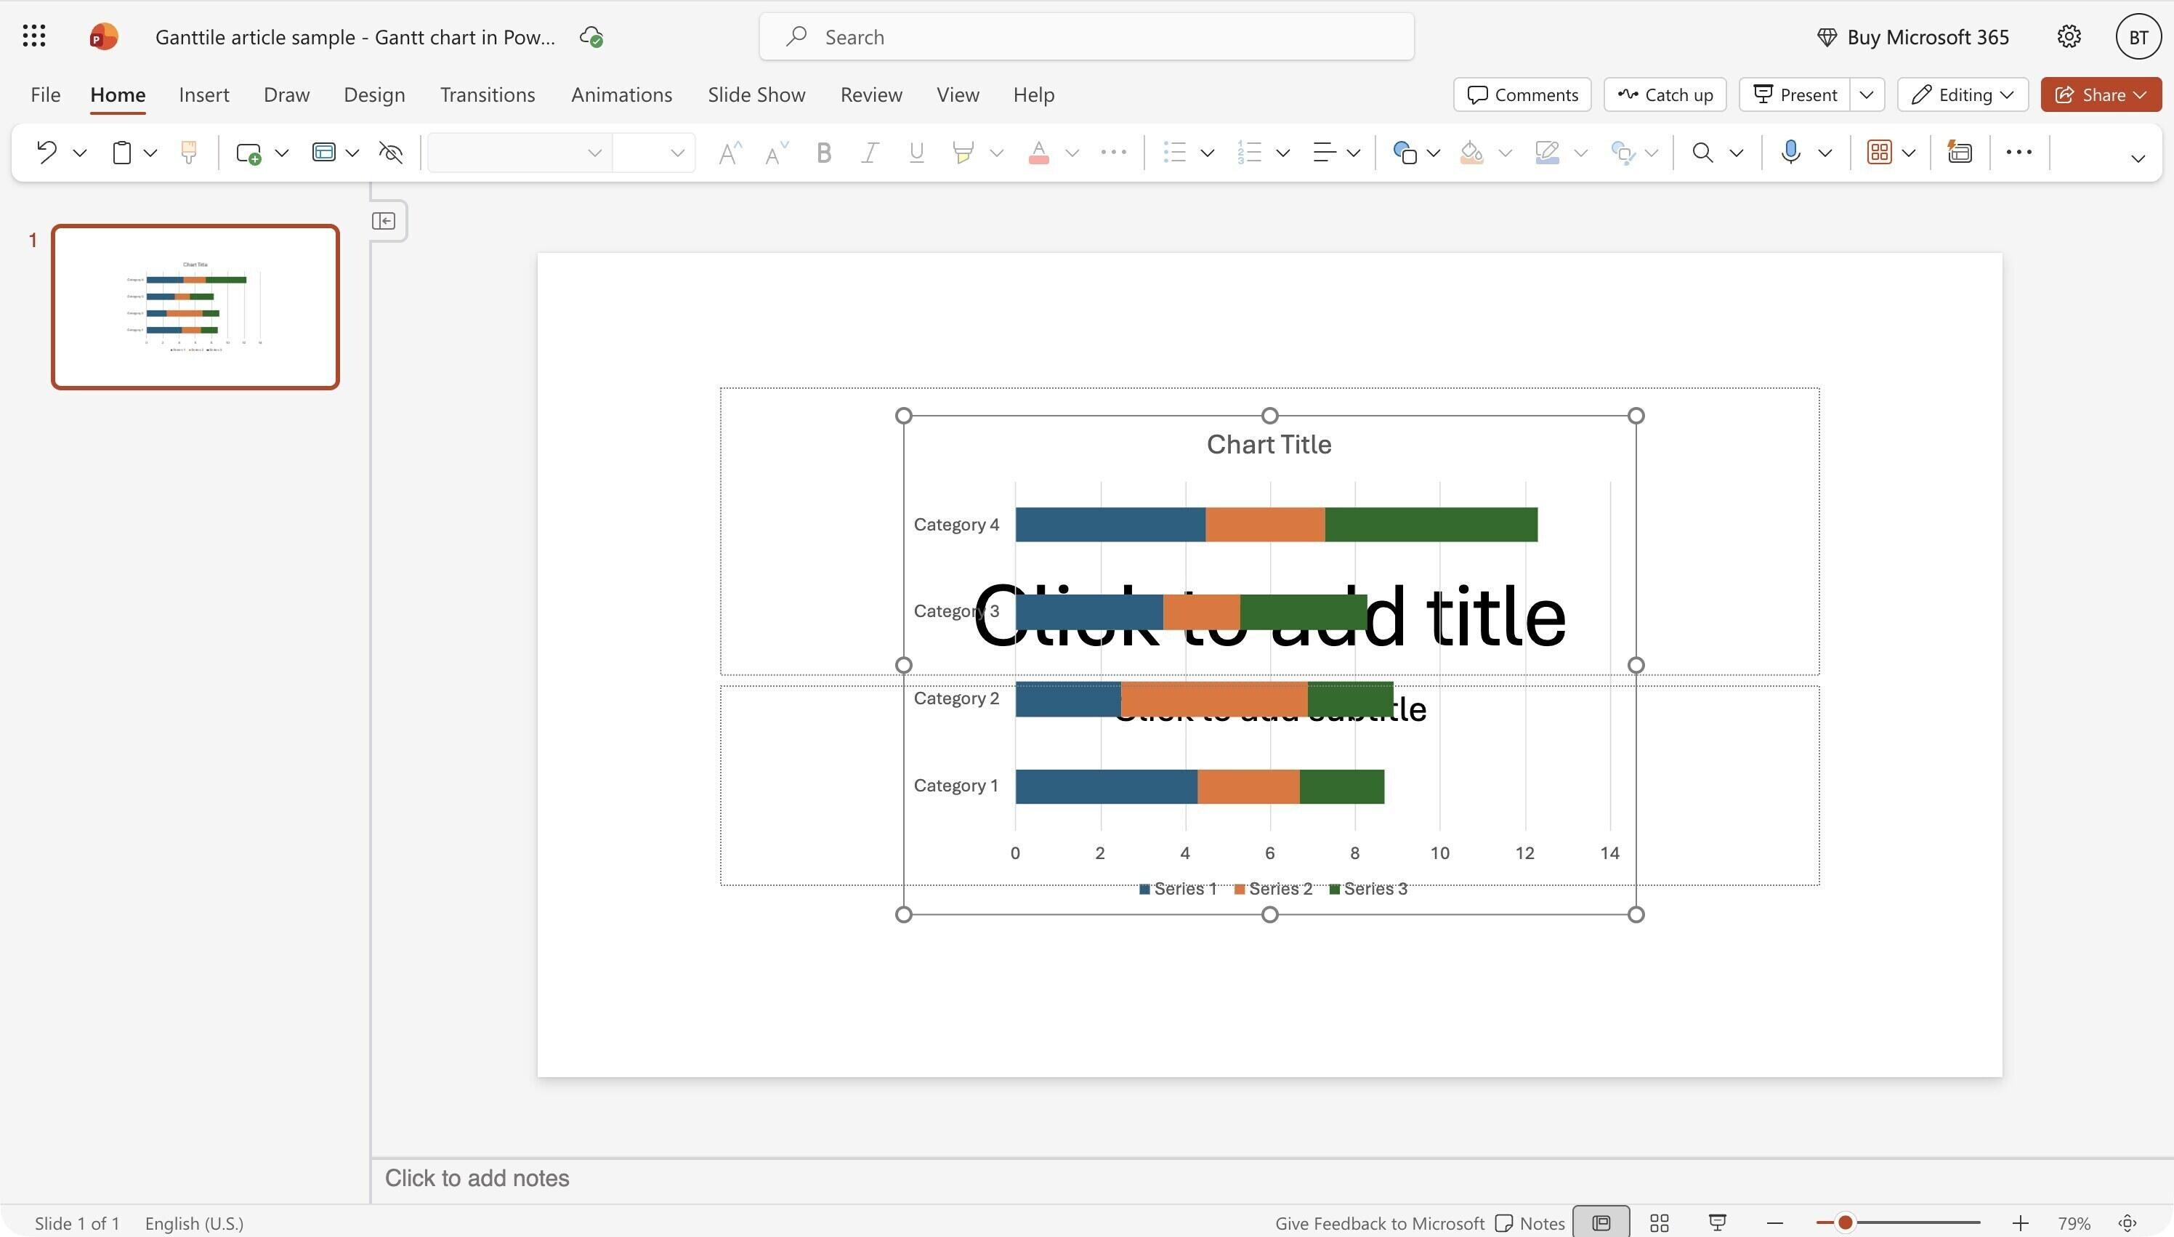Viewport: 2174px width, 1237px height.
Task: Click the New Slide icon
Action: click(x=248, y=153)
